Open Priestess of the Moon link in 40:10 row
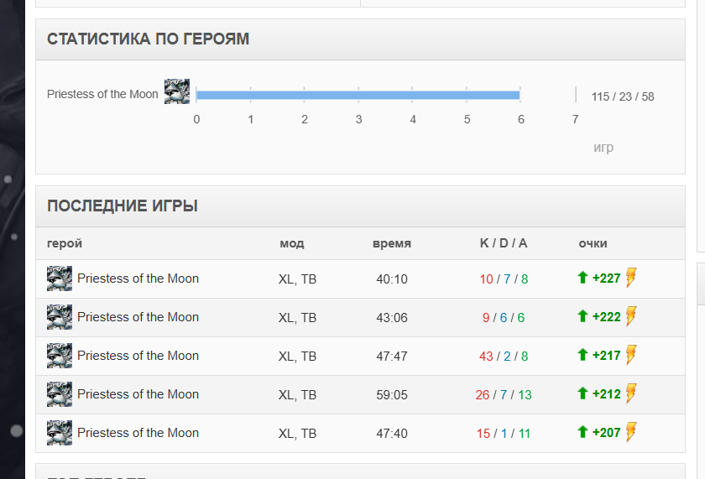 click(138, 279)
